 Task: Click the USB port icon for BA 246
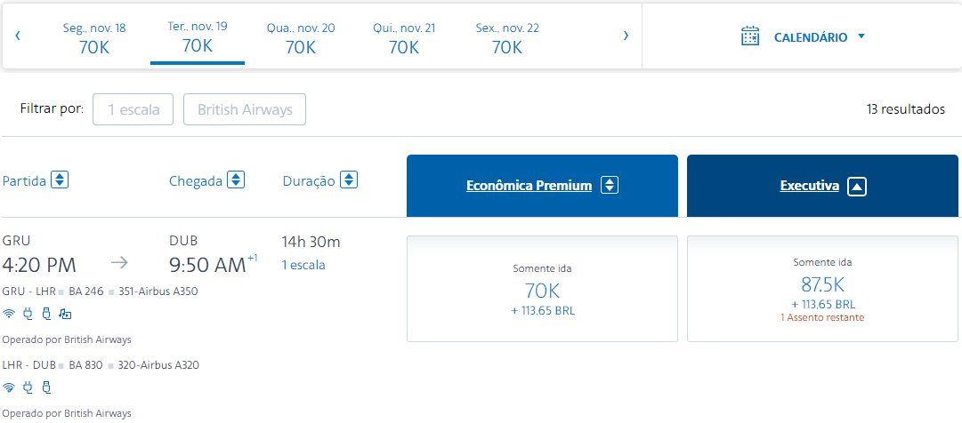pos(46,313)
